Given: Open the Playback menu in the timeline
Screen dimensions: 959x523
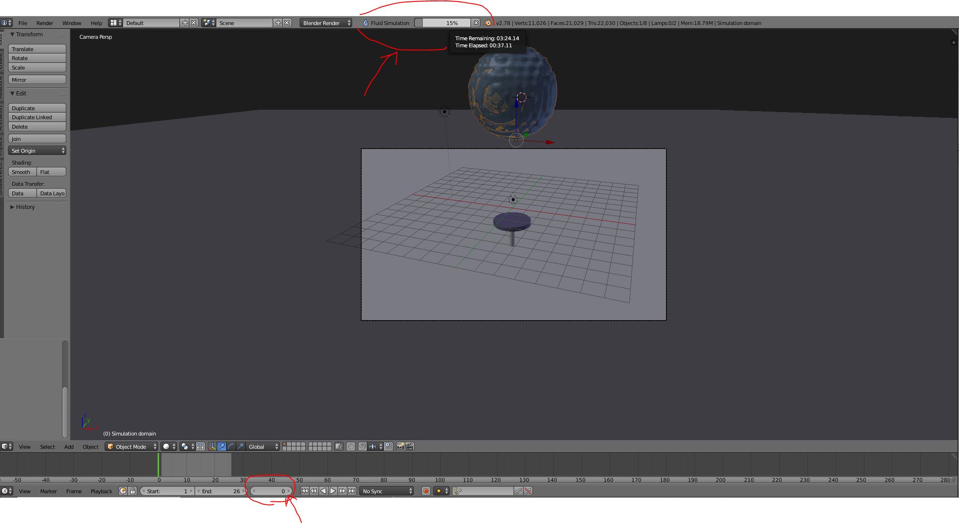Looking at the screenshot, I should (101, 491).
